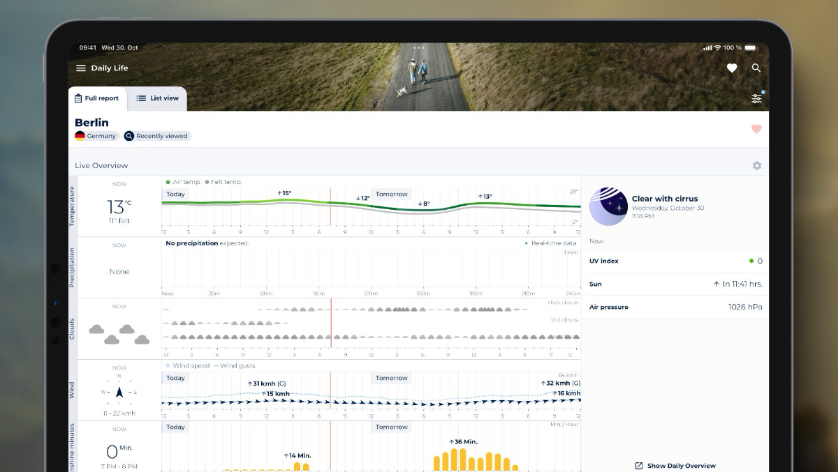Image resolution: width=838 pixels, height=472 pixels.
Task: Expand the Show Daily Overview panel
Action: (x=675, y=466)
